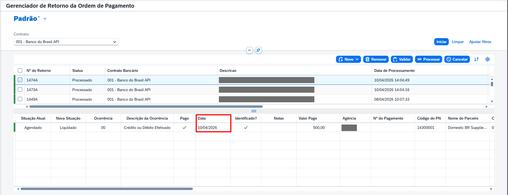The width and height of the screenshot is (508, 195).
Task: Collapse the filter header with chevron-up button
Action: tap(249, 50)
